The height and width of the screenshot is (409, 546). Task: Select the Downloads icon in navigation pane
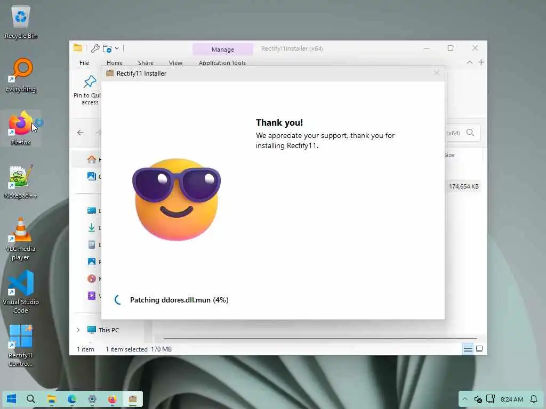92,227
